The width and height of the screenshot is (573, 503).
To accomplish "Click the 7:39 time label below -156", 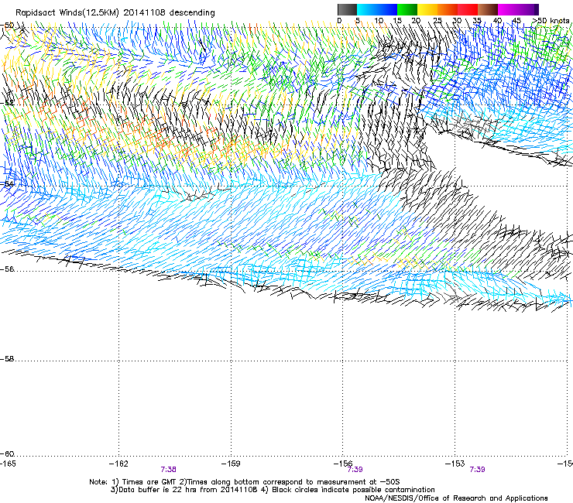I will 355,470.
